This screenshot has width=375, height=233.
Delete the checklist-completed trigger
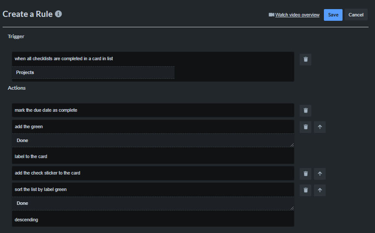tap(305, 59)
